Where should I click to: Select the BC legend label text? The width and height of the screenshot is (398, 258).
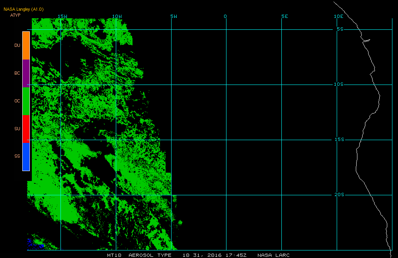pos(17,73)
